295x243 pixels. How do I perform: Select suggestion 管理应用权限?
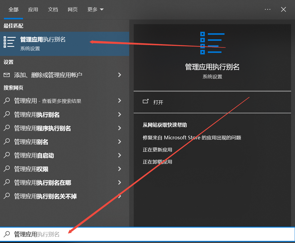tap(64, 169)
